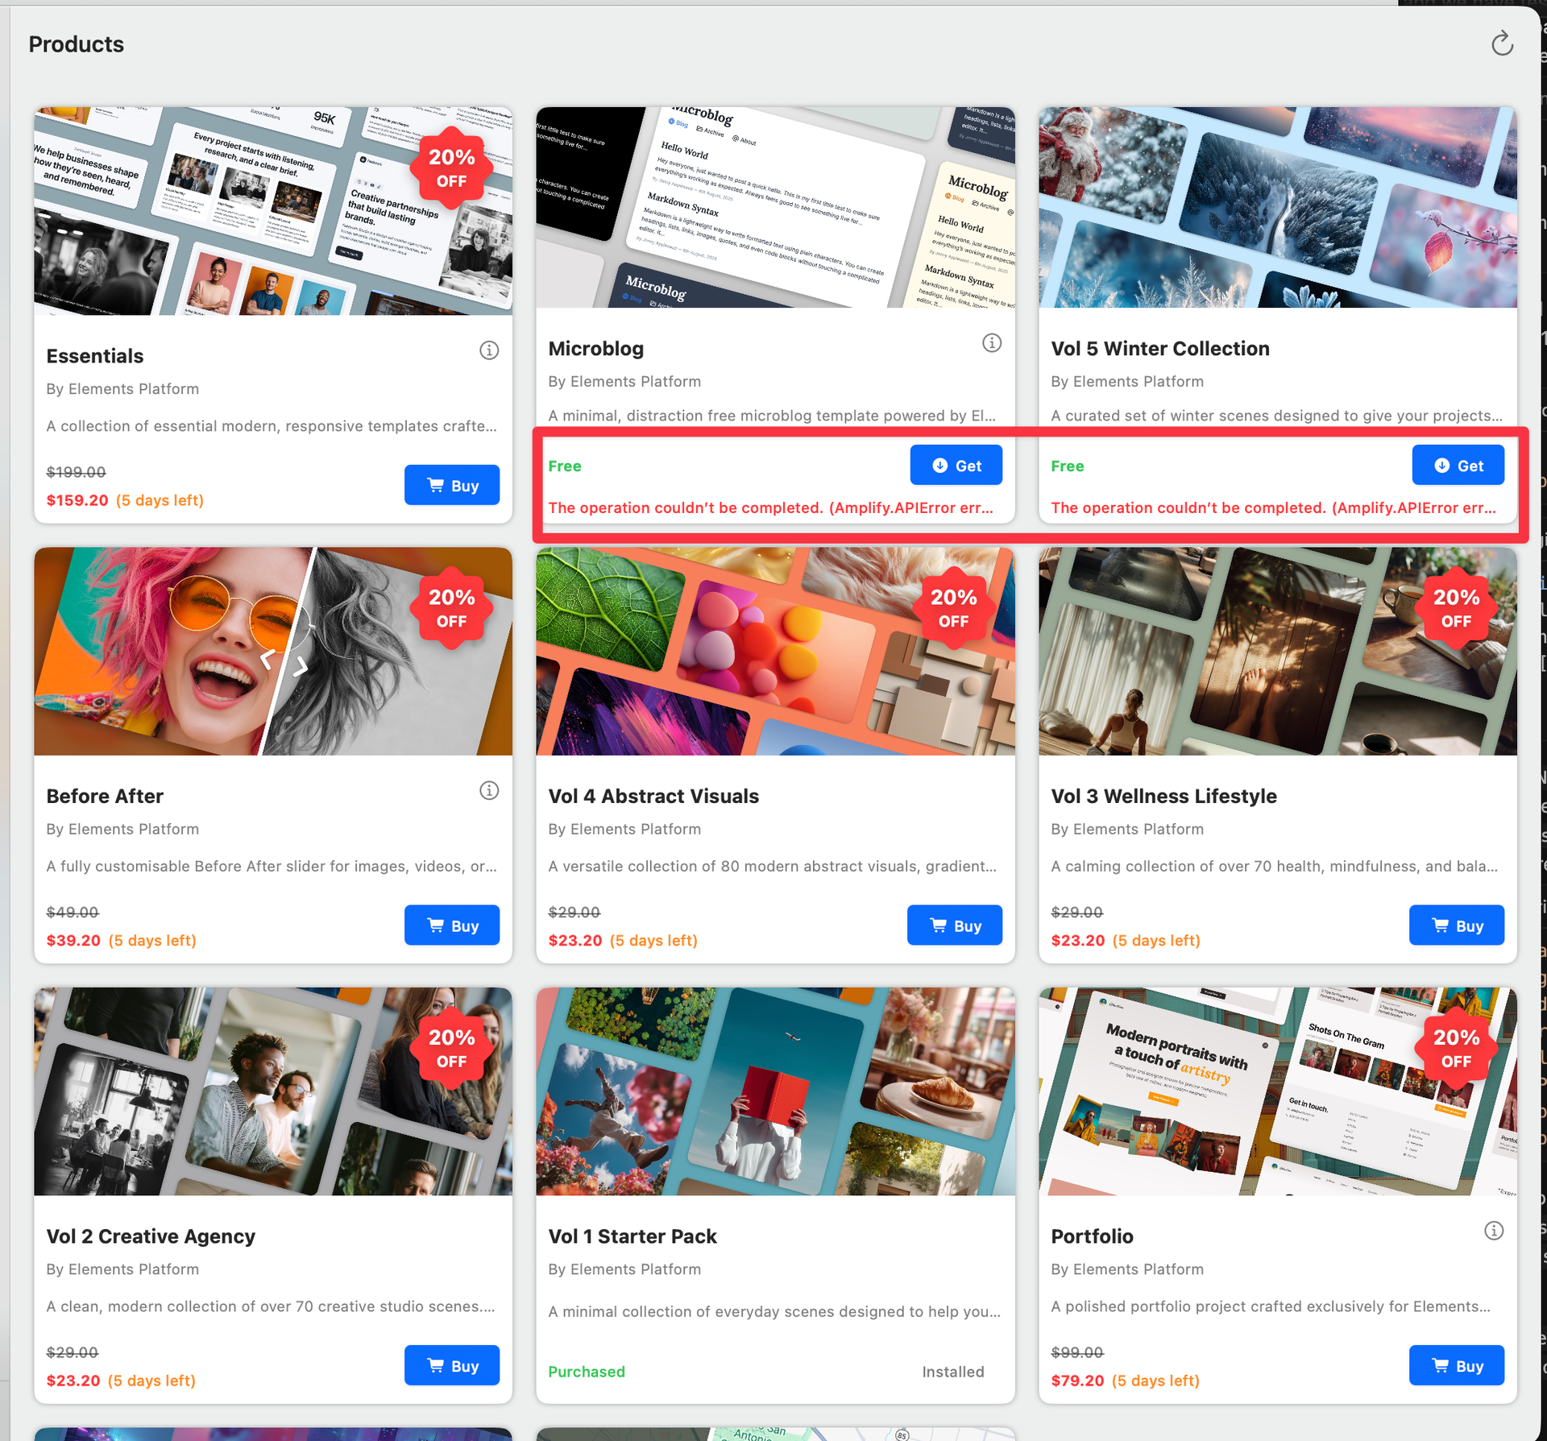Open Vol 5 Winter Collection preview image
Screen dimensions: 1547x1441
click(x=1277, y=208)
